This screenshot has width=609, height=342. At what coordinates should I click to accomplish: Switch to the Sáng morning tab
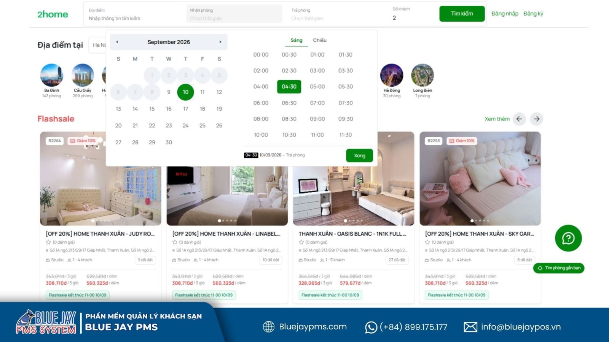click(x=297, y=40)
